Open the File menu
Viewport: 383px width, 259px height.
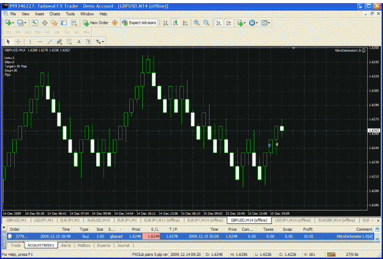13,14
